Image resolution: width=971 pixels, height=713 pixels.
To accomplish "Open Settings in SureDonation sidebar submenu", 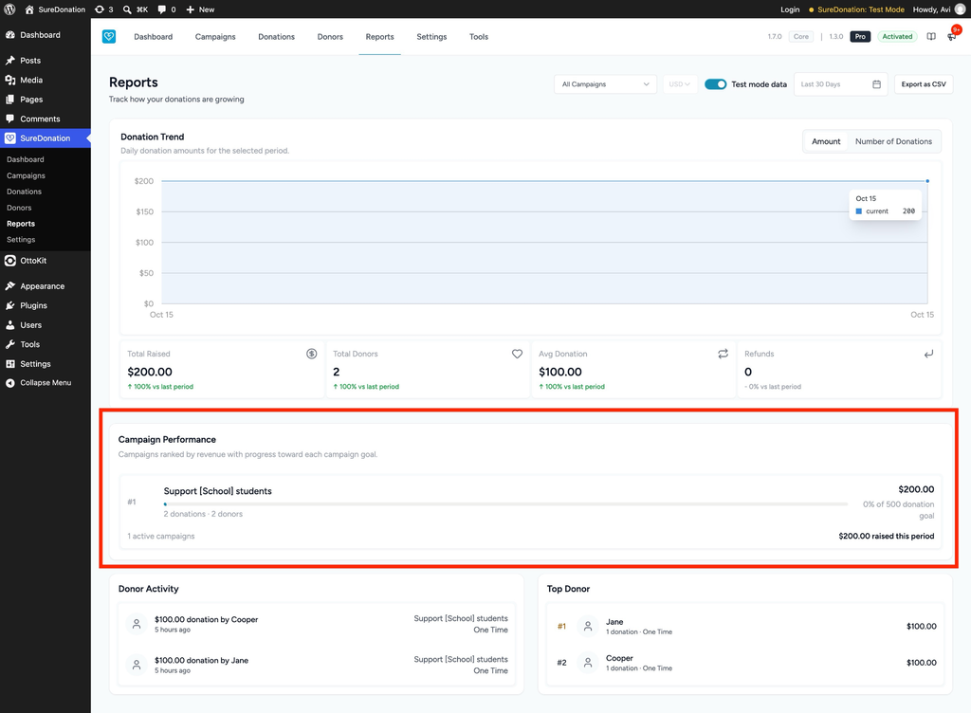I will [21, 240].
